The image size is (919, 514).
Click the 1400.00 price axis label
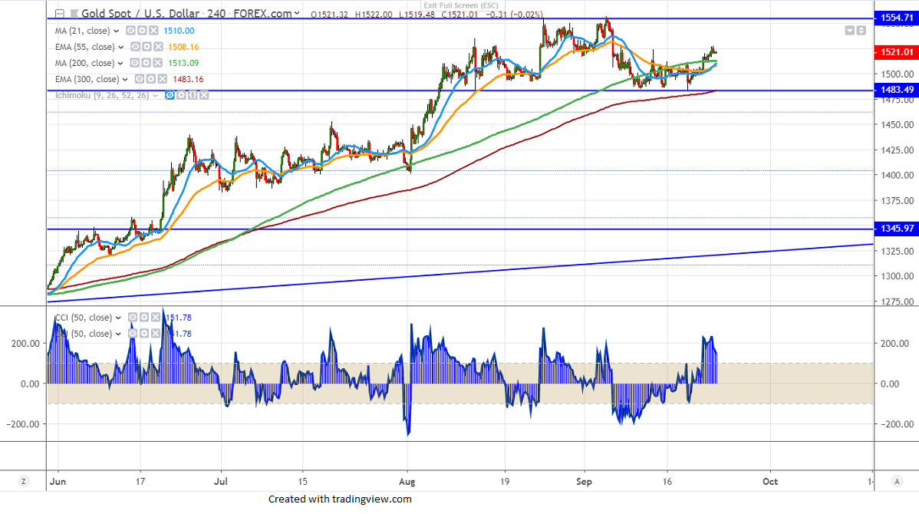coord(897,175)
